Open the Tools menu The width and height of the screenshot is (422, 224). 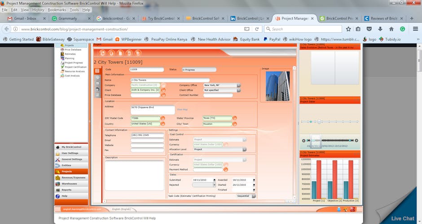click(x=74, y=10)
